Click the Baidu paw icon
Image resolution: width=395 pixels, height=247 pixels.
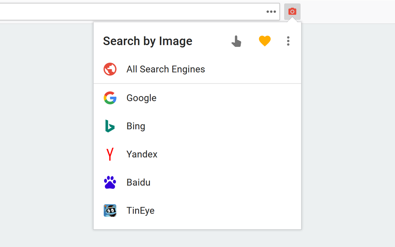tap(110, 182)
